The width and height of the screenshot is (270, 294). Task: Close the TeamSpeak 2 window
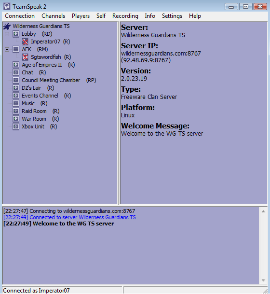coord(260,7)
